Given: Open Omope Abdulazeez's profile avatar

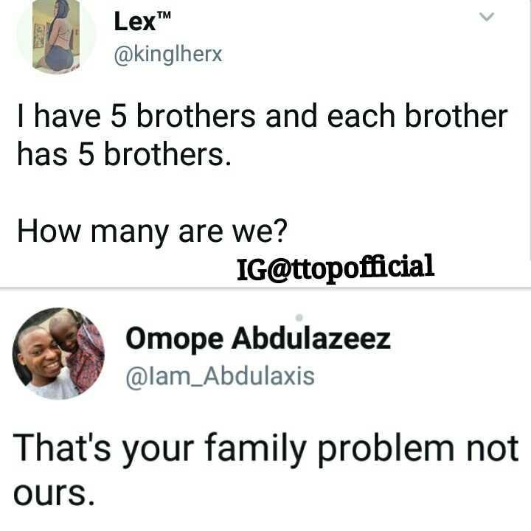Looking at the screenshot, I should pos(58,353).
